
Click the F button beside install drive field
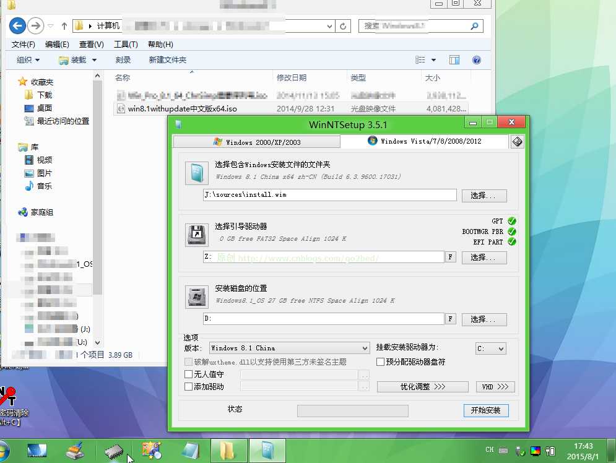click(451, 319)
